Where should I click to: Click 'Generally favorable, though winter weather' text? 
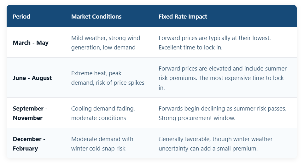tap(215, 139)
